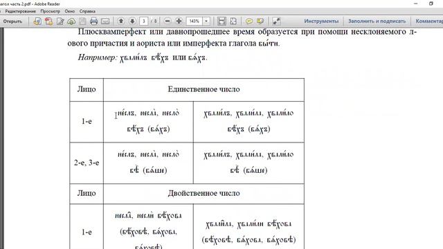Click the Лицо cell beside Двойственное число
This screenshot has width=443, height=249.
[x=87, y=193]
